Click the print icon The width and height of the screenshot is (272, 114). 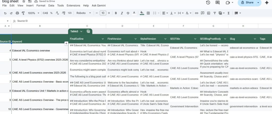17,13
